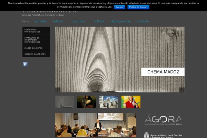Open the Política de Cookies button
Image resolution: width=207 pixels, height=138 pixels.
pyautogui.click(x=138, y=7)
